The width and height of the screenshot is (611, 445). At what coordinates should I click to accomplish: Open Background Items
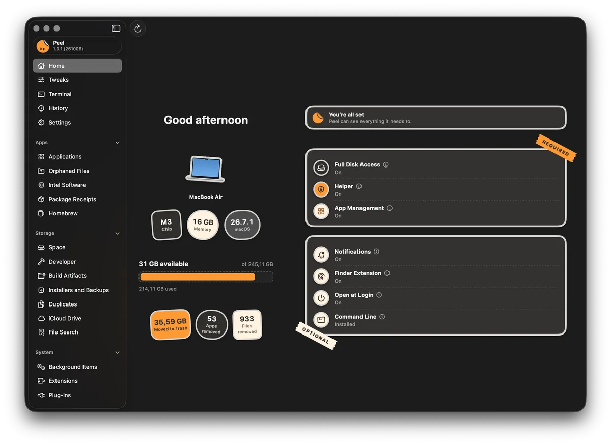(x=77, y=367)
